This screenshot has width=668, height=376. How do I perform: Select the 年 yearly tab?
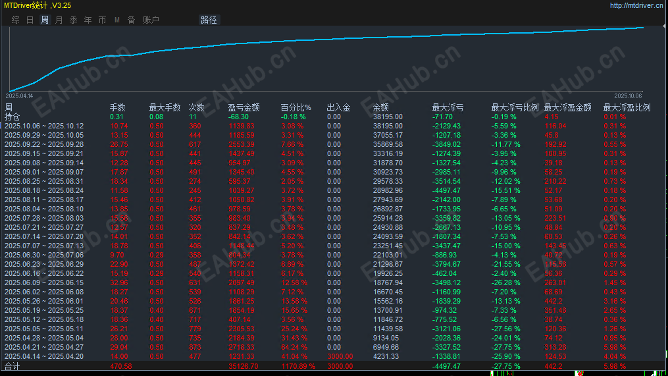(x=88, y=20)
